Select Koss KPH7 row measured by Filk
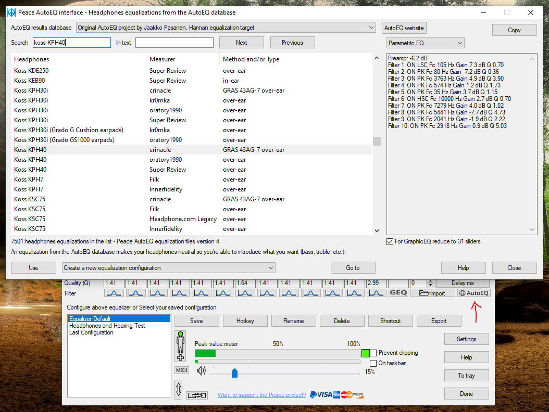Image resolution: width=549 pixels, height=412 pixels. 193,179
